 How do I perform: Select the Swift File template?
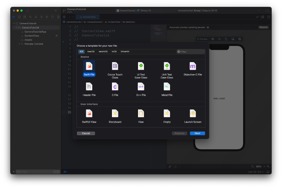coord(89,67)
